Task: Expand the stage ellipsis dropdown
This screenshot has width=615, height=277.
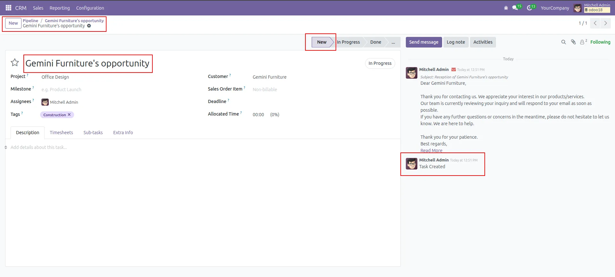Action: pos(393,42)
